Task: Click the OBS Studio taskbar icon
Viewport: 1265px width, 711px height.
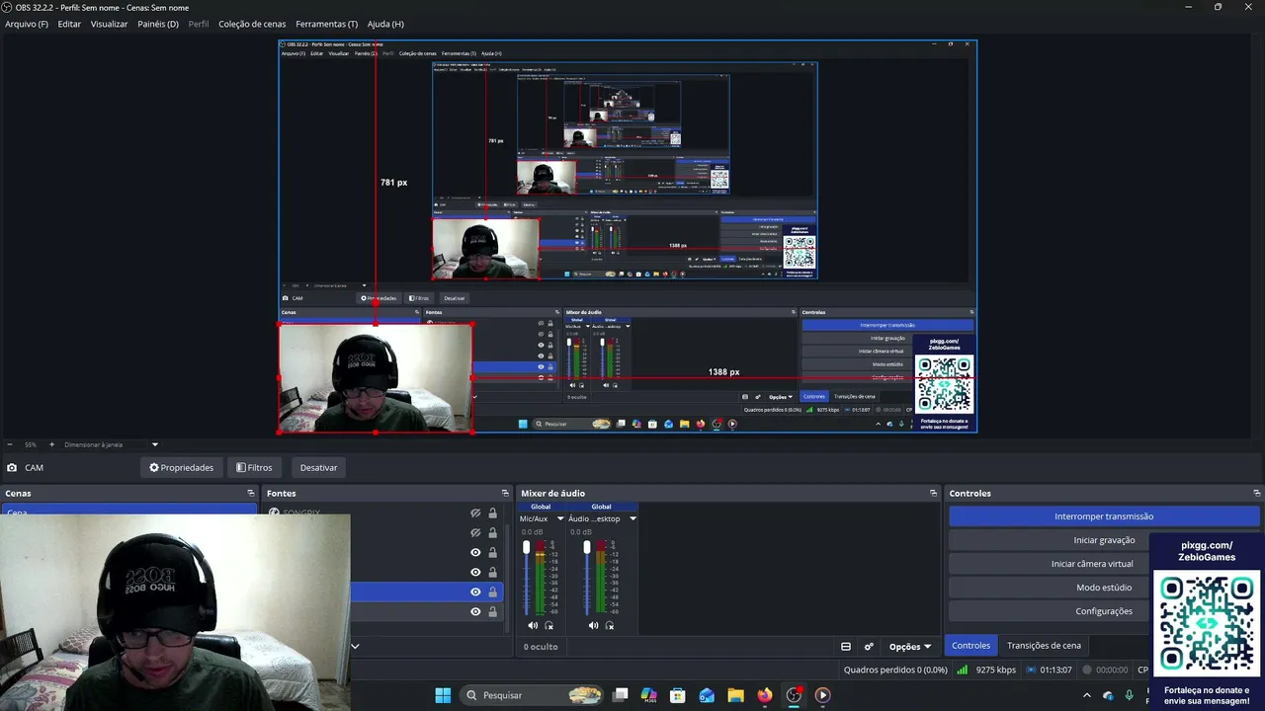Action: (794, 695)
